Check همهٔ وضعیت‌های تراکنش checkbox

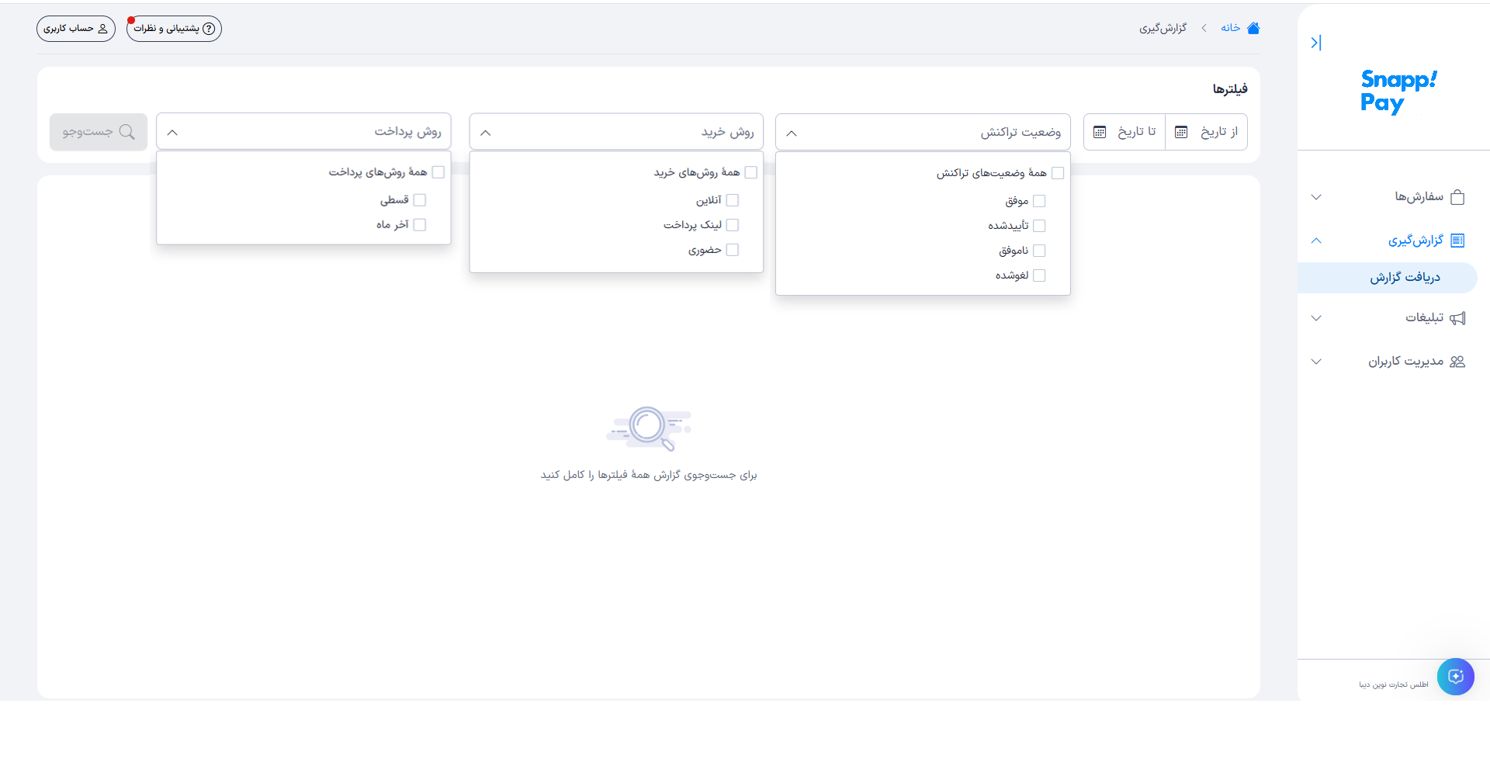coord(1058,173)
